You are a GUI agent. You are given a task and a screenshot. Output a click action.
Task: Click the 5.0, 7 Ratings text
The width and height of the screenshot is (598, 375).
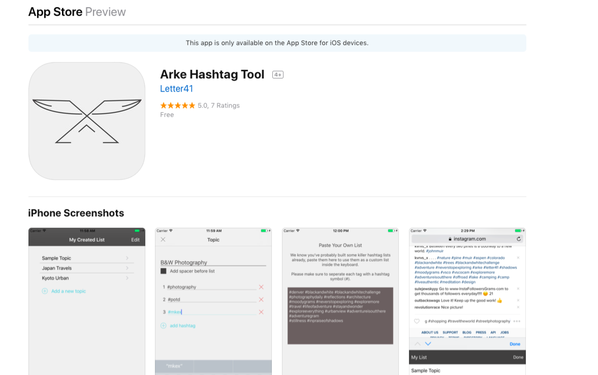[218, 105]
